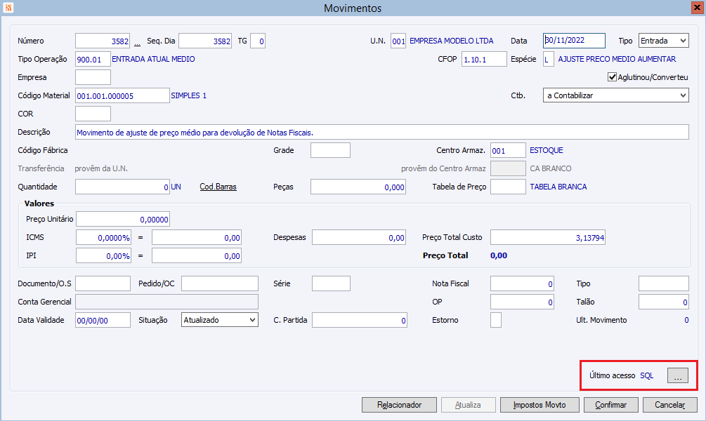Open the Último acesso SQL ellipsis button
The image size is (706, 421).
tap(678, 375)
